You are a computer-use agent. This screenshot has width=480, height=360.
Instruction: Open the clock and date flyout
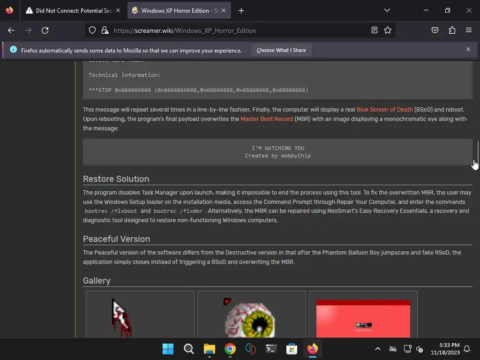[x=445, y=349]
